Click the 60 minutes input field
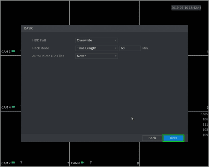Screen dimensions: 209x167 130,48
